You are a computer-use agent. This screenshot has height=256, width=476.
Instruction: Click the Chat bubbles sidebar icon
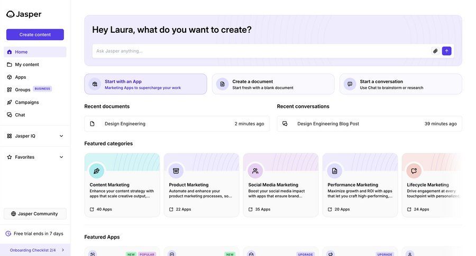[x=10, y=115]
